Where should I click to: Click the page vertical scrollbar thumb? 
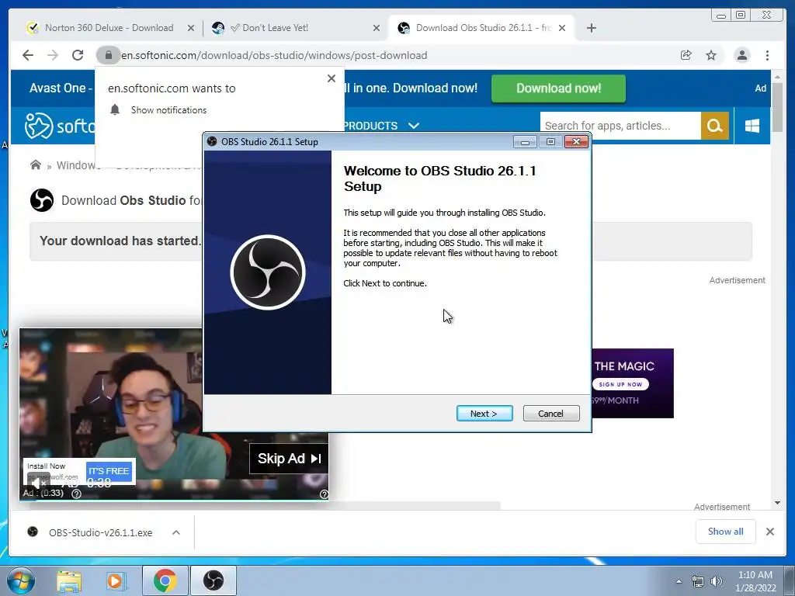[x=777, y=107]
